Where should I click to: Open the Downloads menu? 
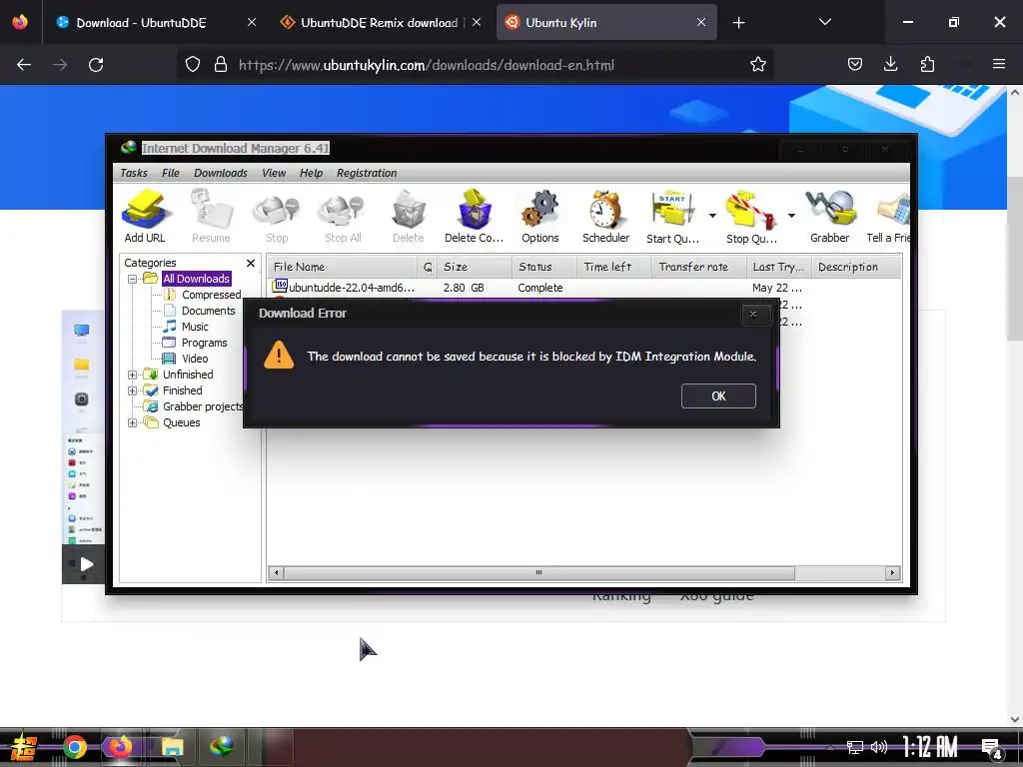point(221,173)
